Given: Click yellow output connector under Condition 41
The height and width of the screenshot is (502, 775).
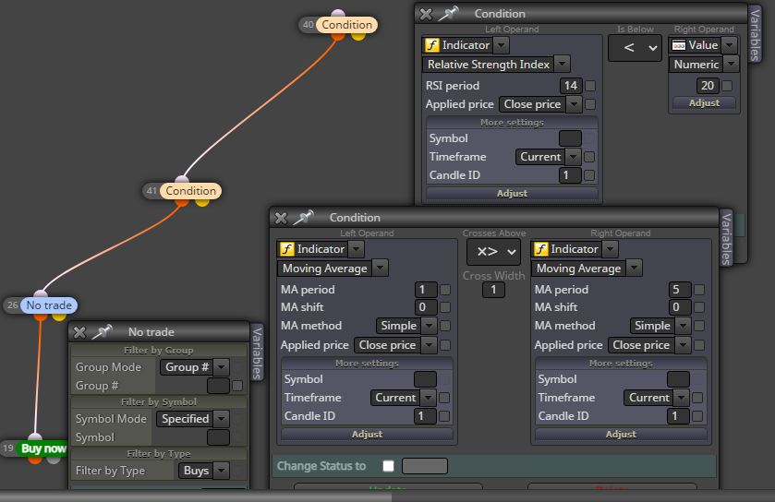Looking at the screenshot, I should pyautogui.click(x=202, y=201).
